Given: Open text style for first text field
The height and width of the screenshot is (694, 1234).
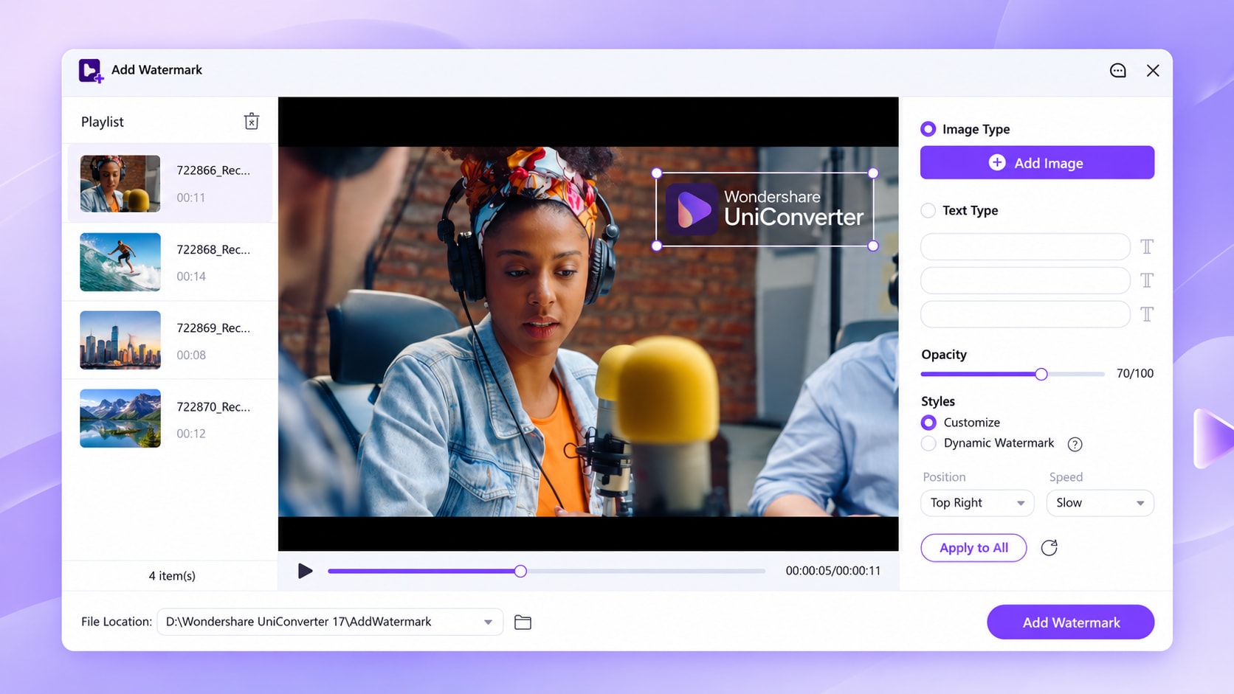Looking at the screenshot, I should click(1146, 246).
